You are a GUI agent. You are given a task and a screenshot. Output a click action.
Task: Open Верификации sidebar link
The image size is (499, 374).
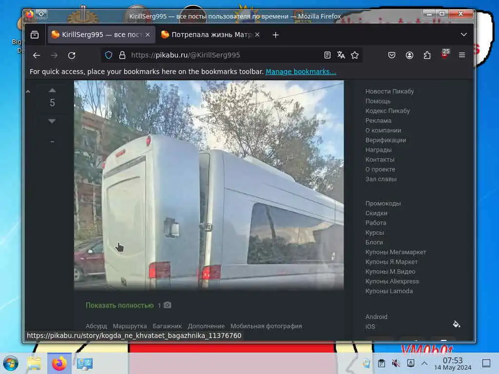point(386,140)
